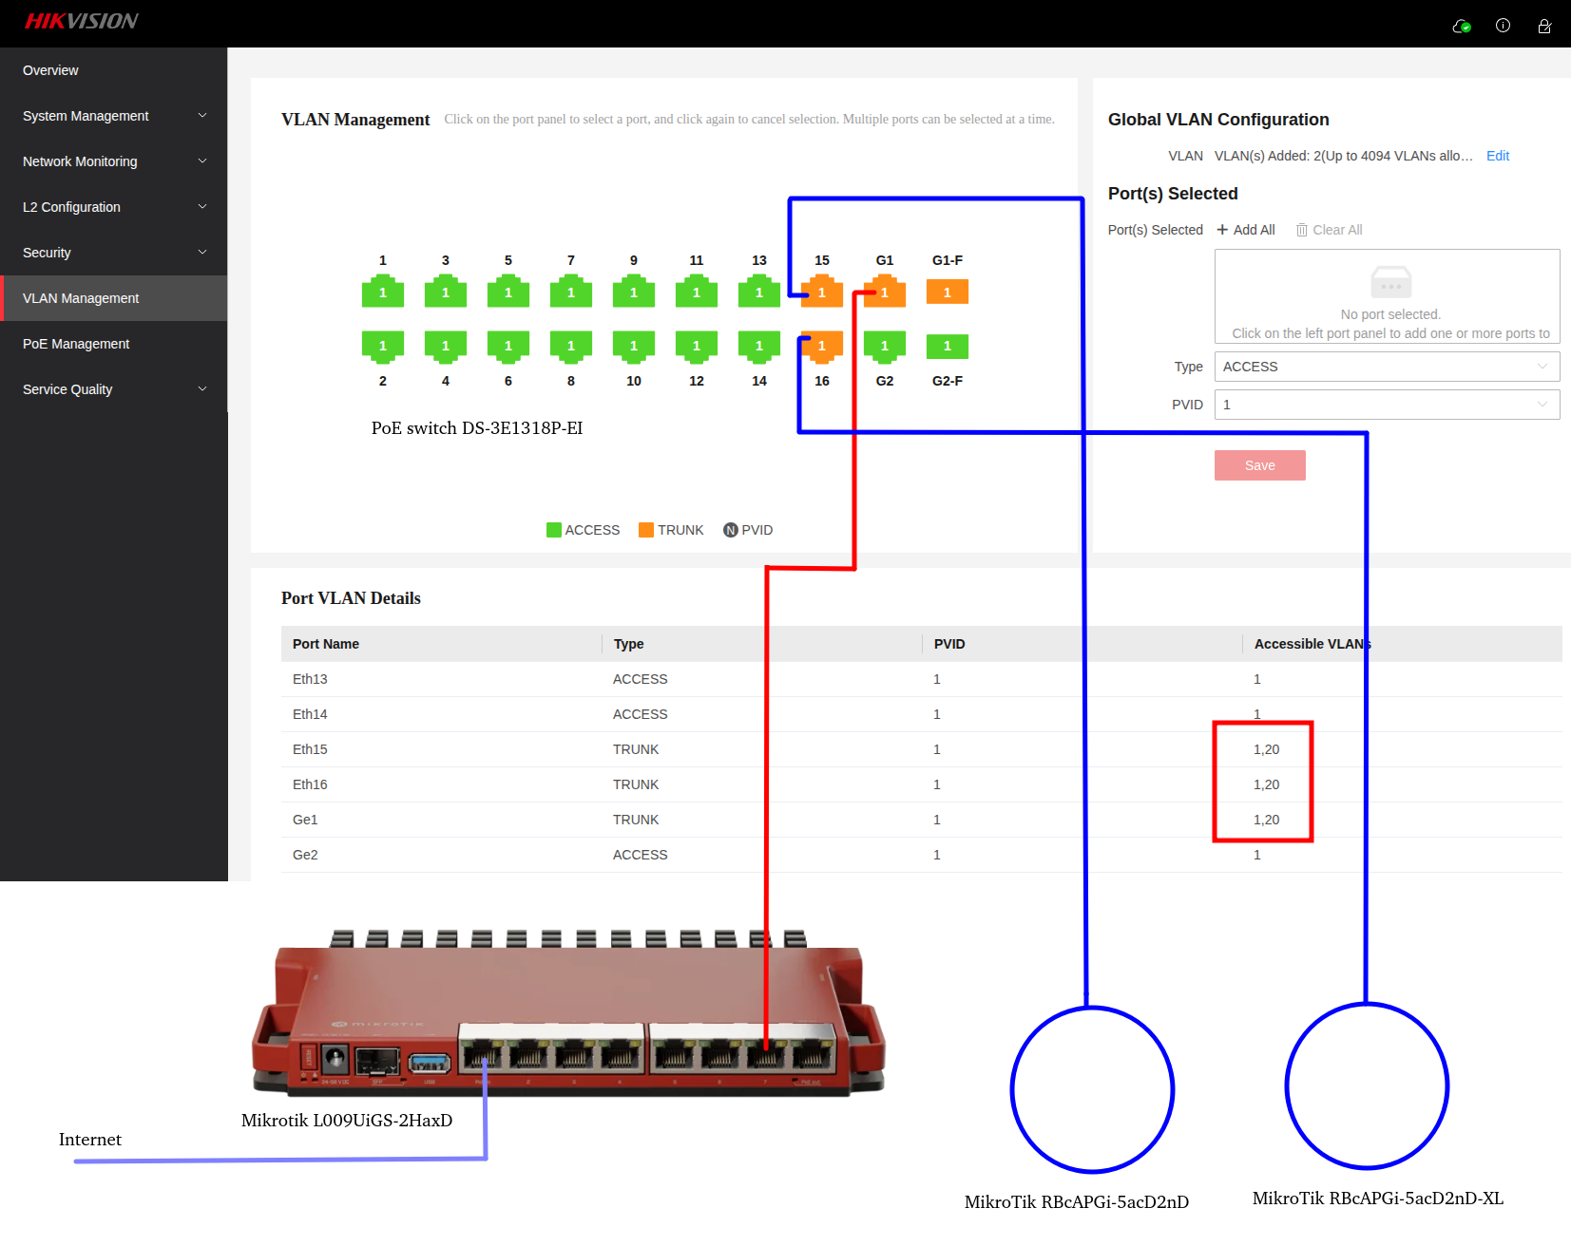This screenshot has height=1246, width=1571.
Task: Click the green ACCESS legend swatch
Action: click(x=554, y=530)
